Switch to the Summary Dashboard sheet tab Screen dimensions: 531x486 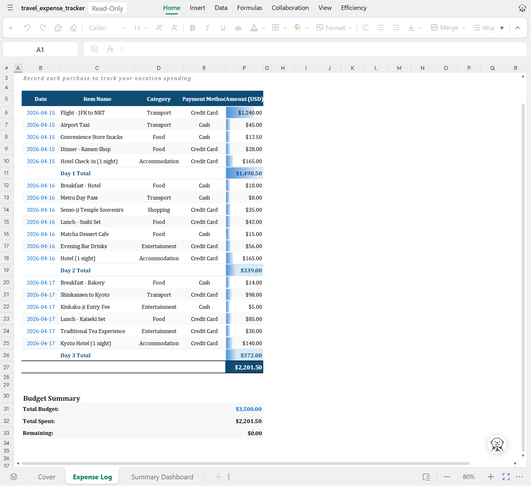(x=162, y=477)
